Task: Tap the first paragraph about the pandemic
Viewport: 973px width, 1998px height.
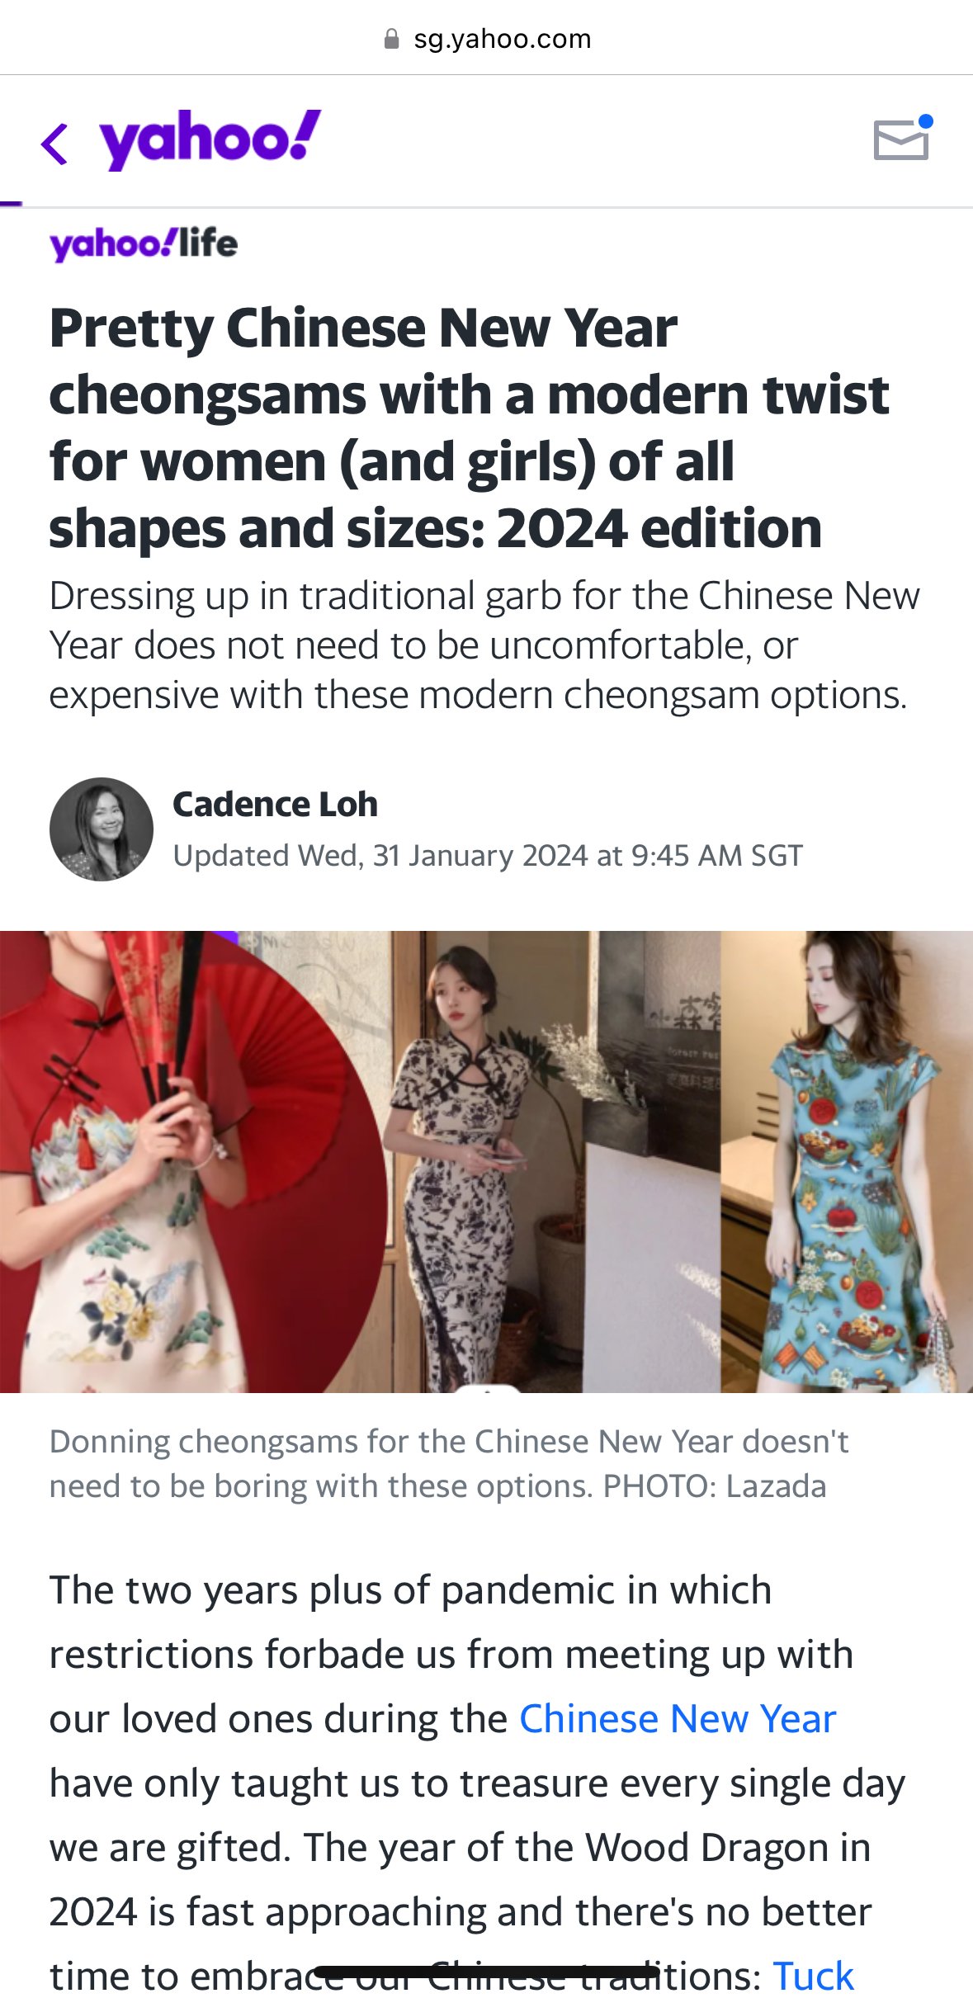Action: pos(477,1783)
